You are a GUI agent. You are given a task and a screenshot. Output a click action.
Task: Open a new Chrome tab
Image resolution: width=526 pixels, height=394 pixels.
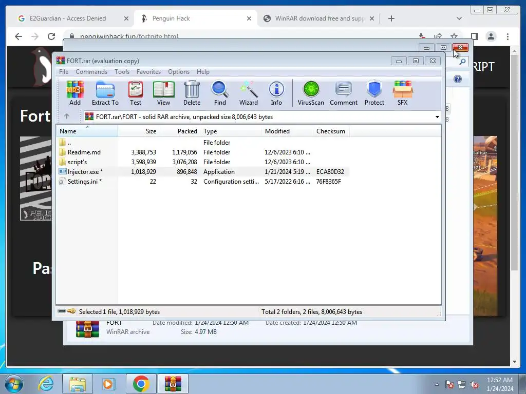pyautogui.click(x=391, y=18)
